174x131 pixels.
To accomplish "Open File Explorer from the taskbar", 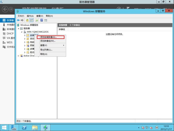I will coord(35,128).
